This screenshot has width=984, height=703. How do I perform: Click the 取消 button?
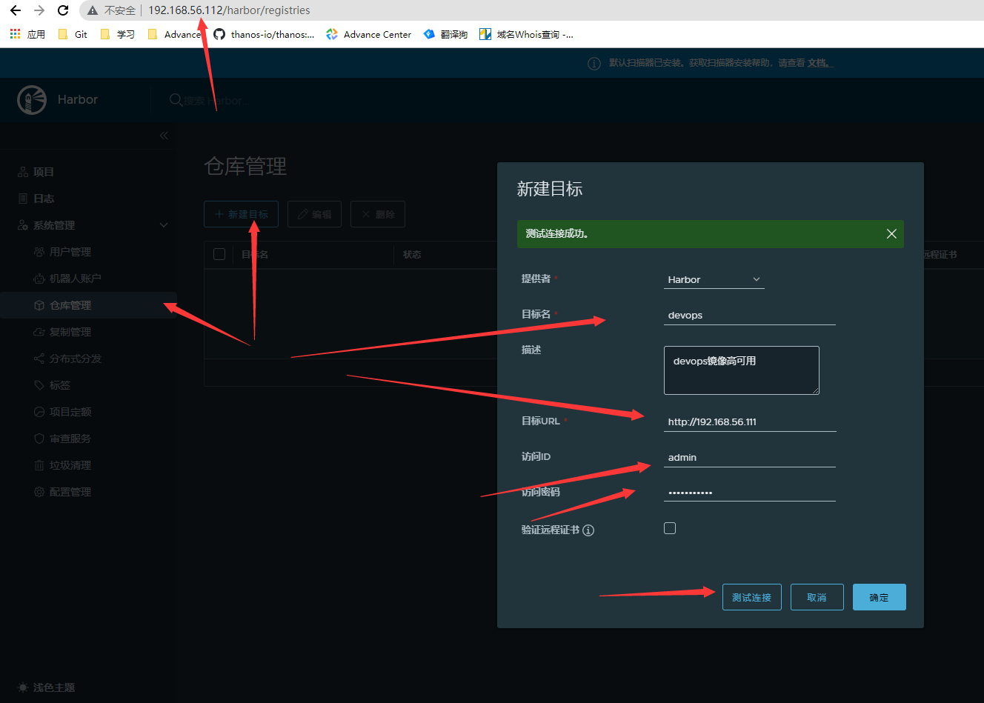pos(817,597)
